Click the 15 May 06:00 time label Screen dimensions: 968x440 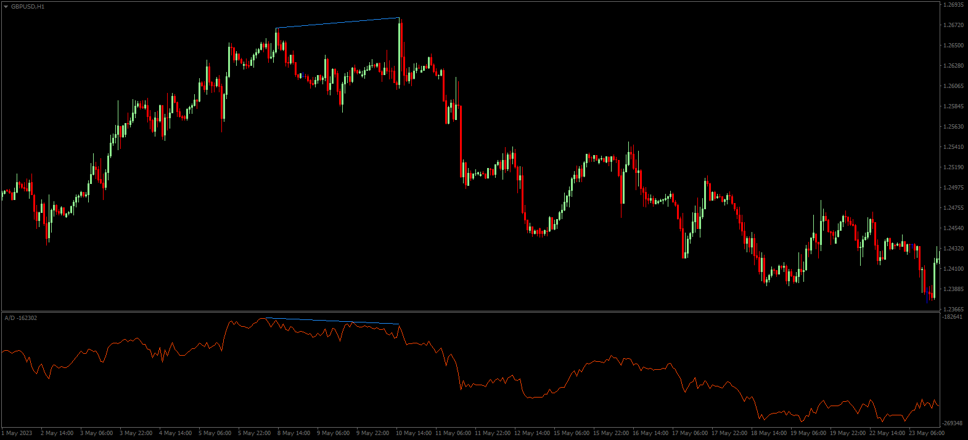[571, 433]
